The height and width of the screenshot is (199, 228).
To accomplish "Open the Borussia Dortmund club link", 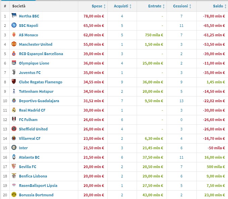I will (x=36, y=195).
